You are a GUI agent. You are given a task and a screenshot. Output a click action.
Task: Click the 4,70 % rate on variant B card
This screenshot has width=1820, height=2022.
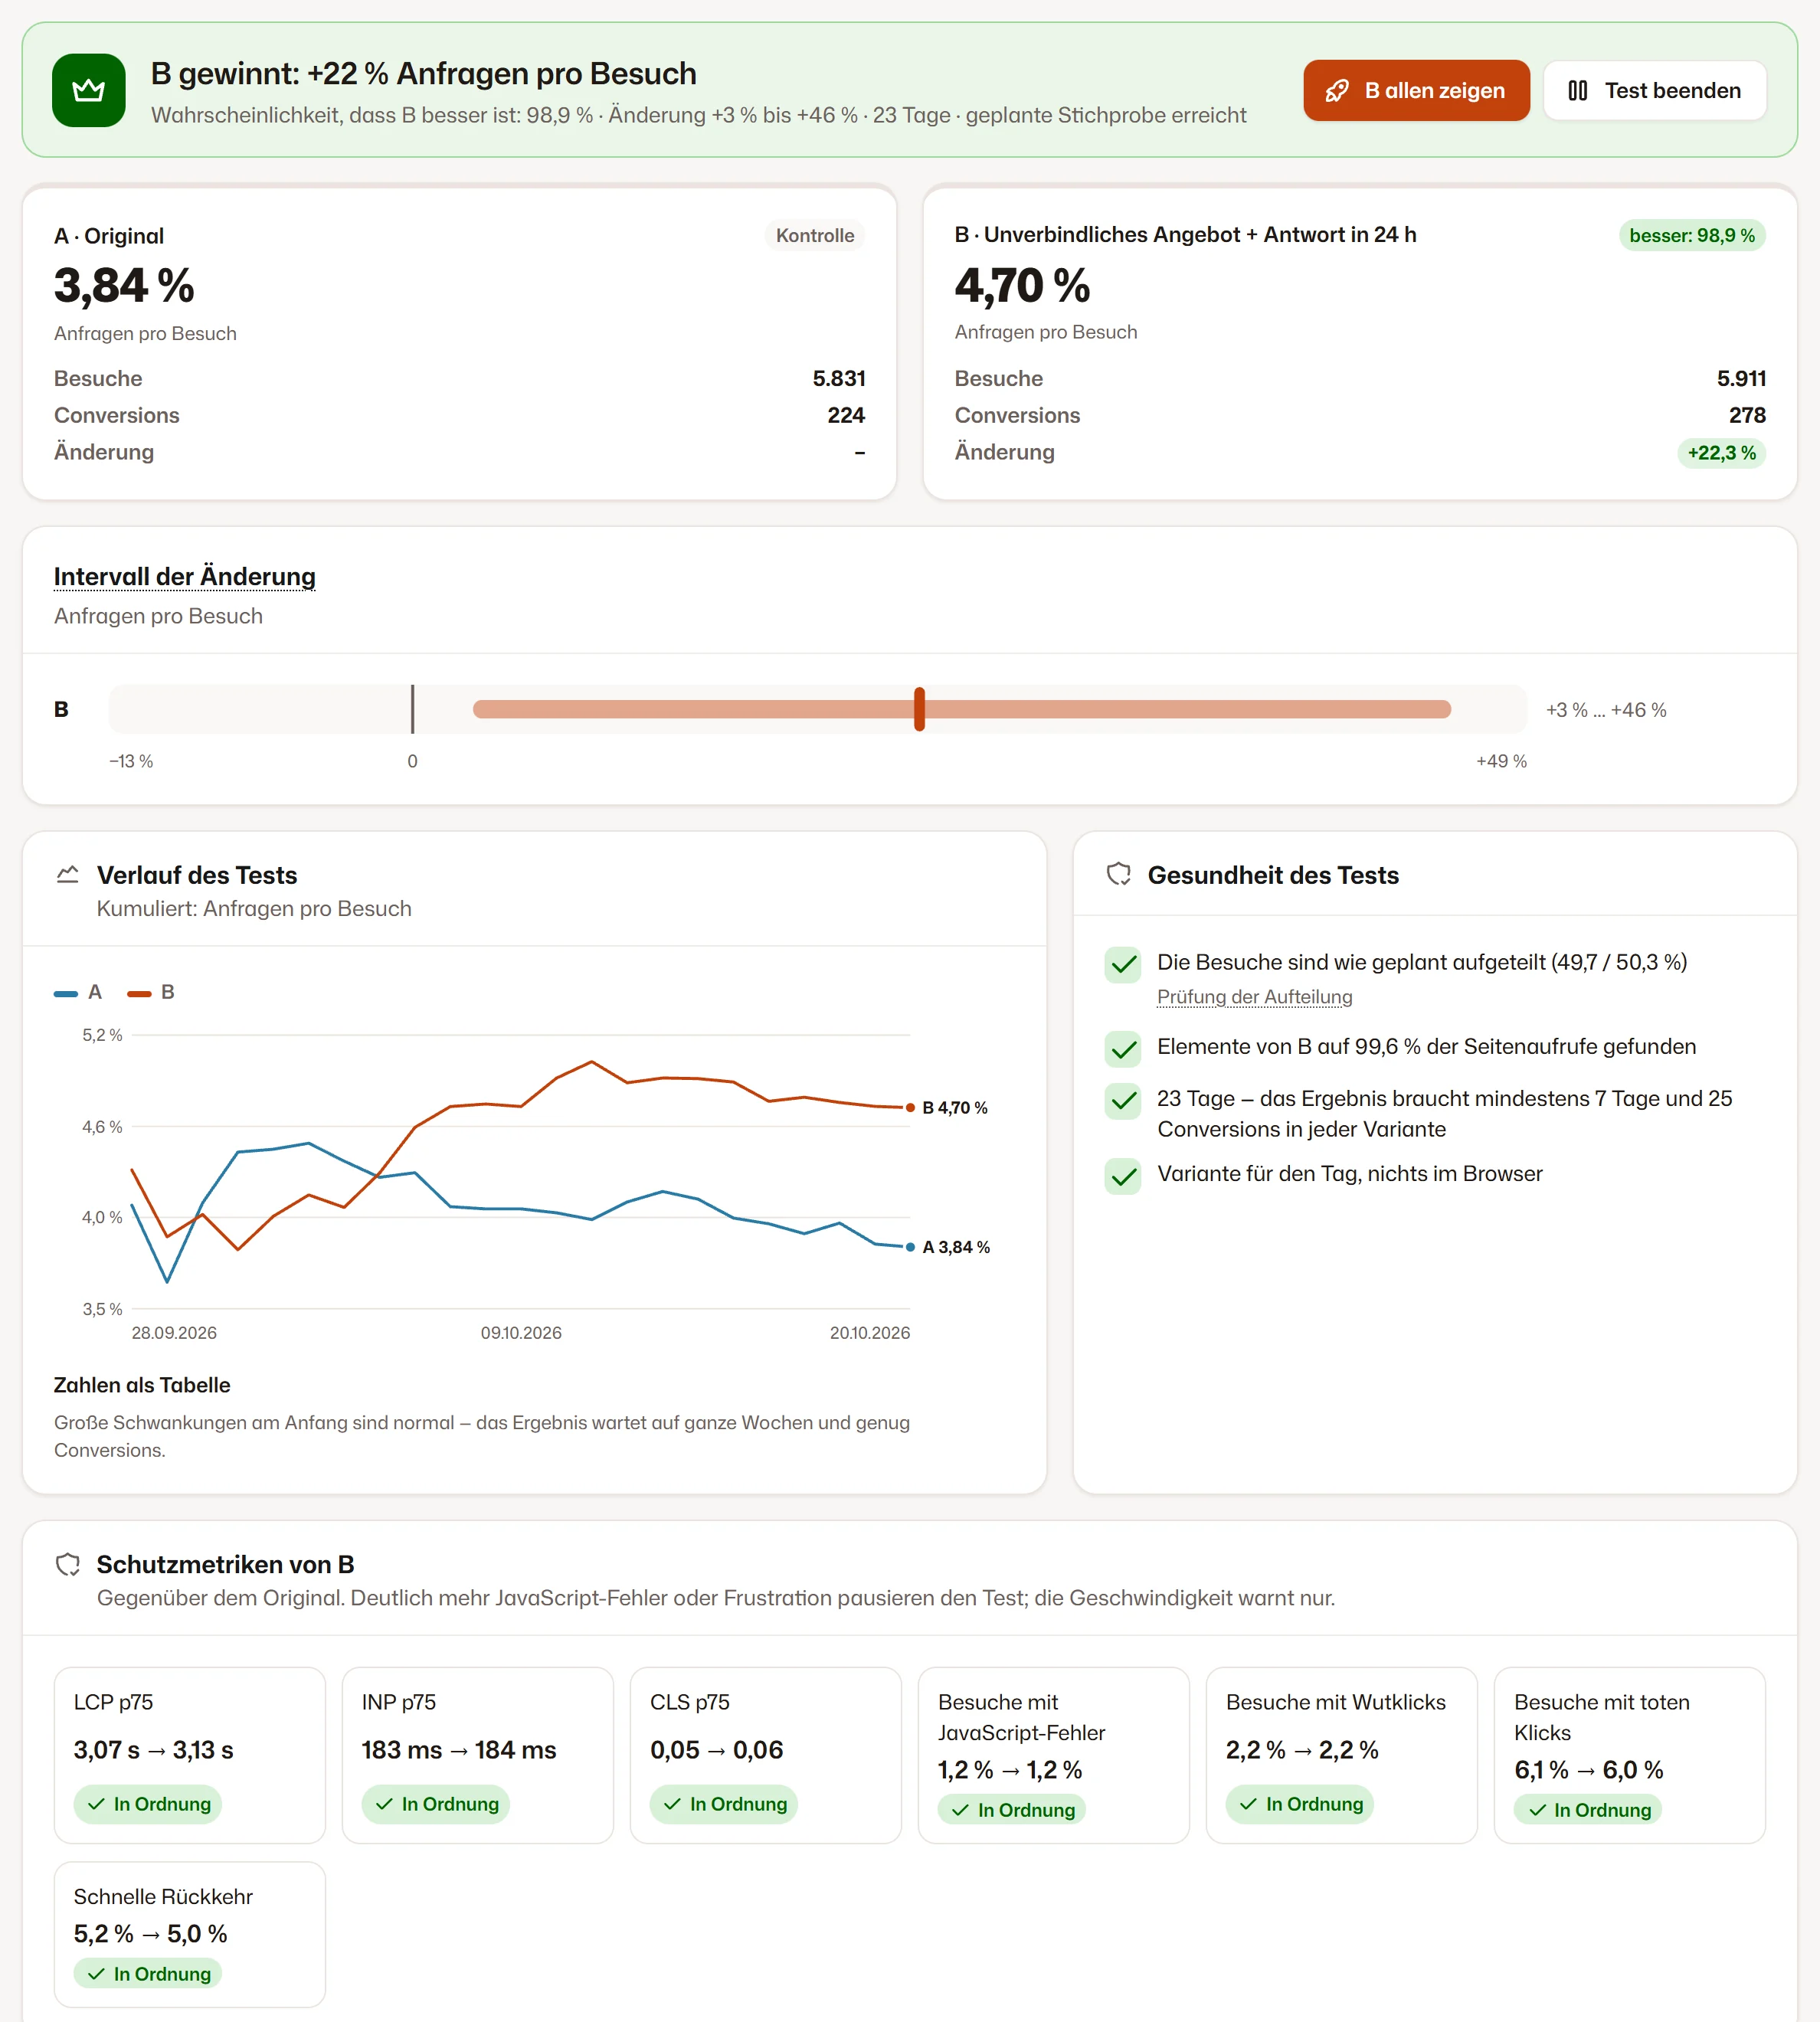coord(1022,286)
